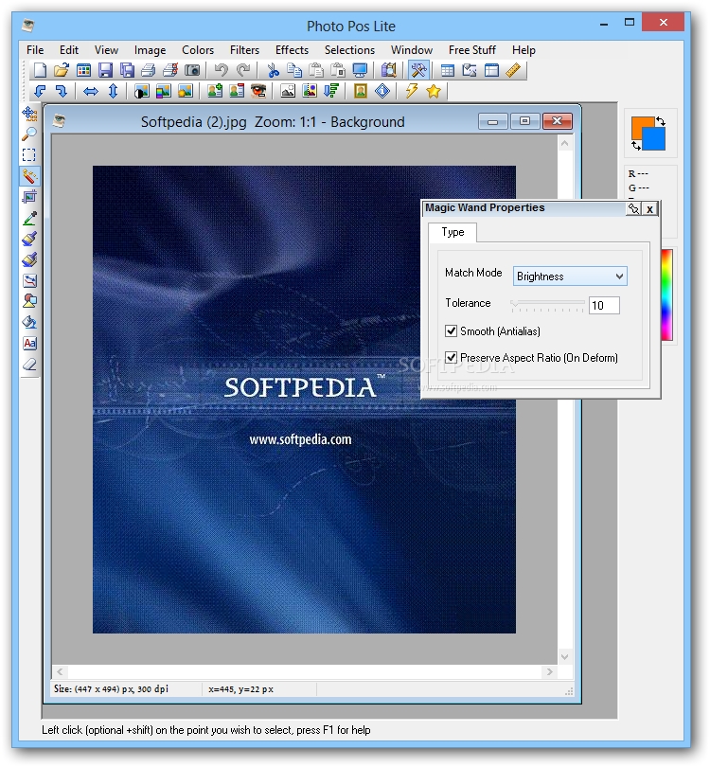This screenshot has height=767, width=710.
Task: Open the Colors menu
Action: tap(198, 50)
